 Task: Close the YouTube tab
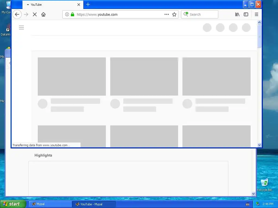(x=79, y=5)
